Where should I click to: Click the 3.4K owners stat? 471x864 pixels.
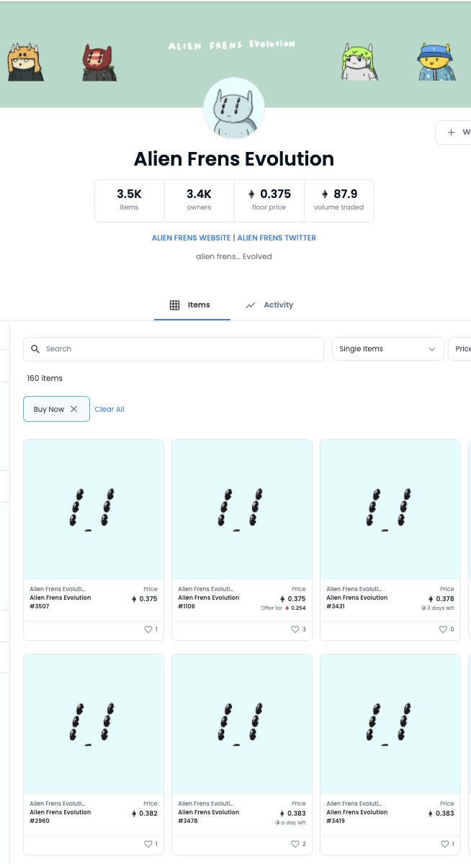[199, 200]
